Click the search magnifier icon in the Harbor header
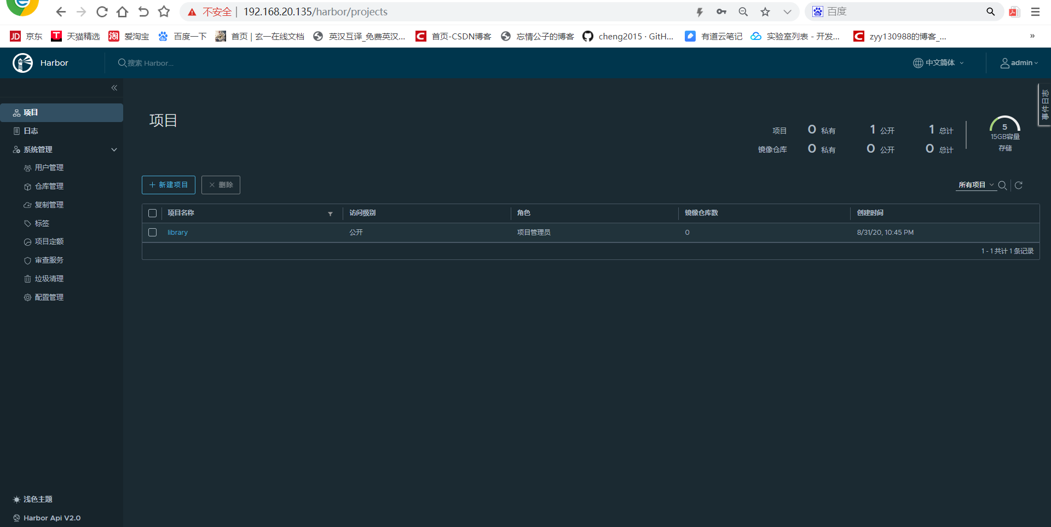The height and width of the screenshot is (527, 1051). (x=122, y=63)
